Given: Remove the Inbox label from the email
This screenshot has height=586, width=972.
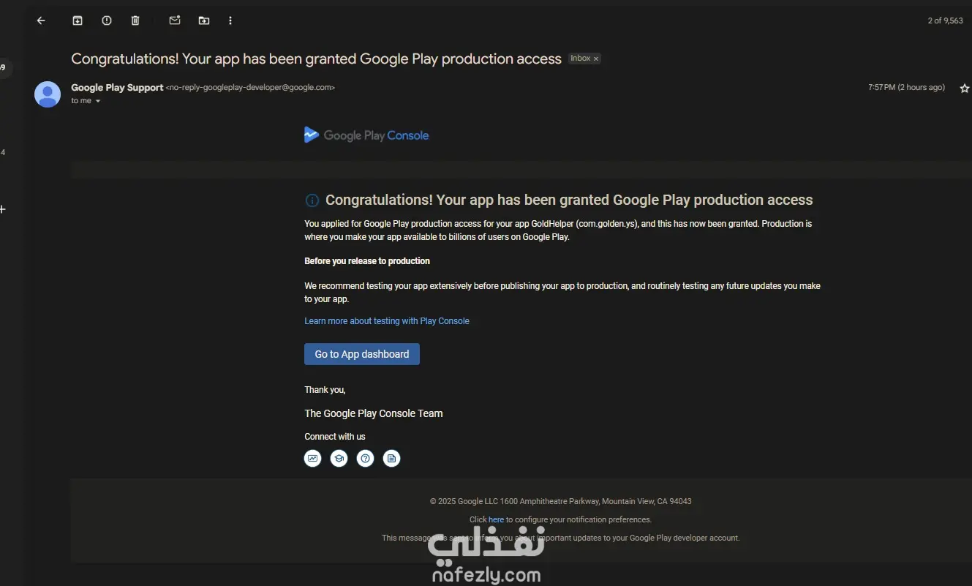Looking at the screenshot, I should click(x=596, y=59).
